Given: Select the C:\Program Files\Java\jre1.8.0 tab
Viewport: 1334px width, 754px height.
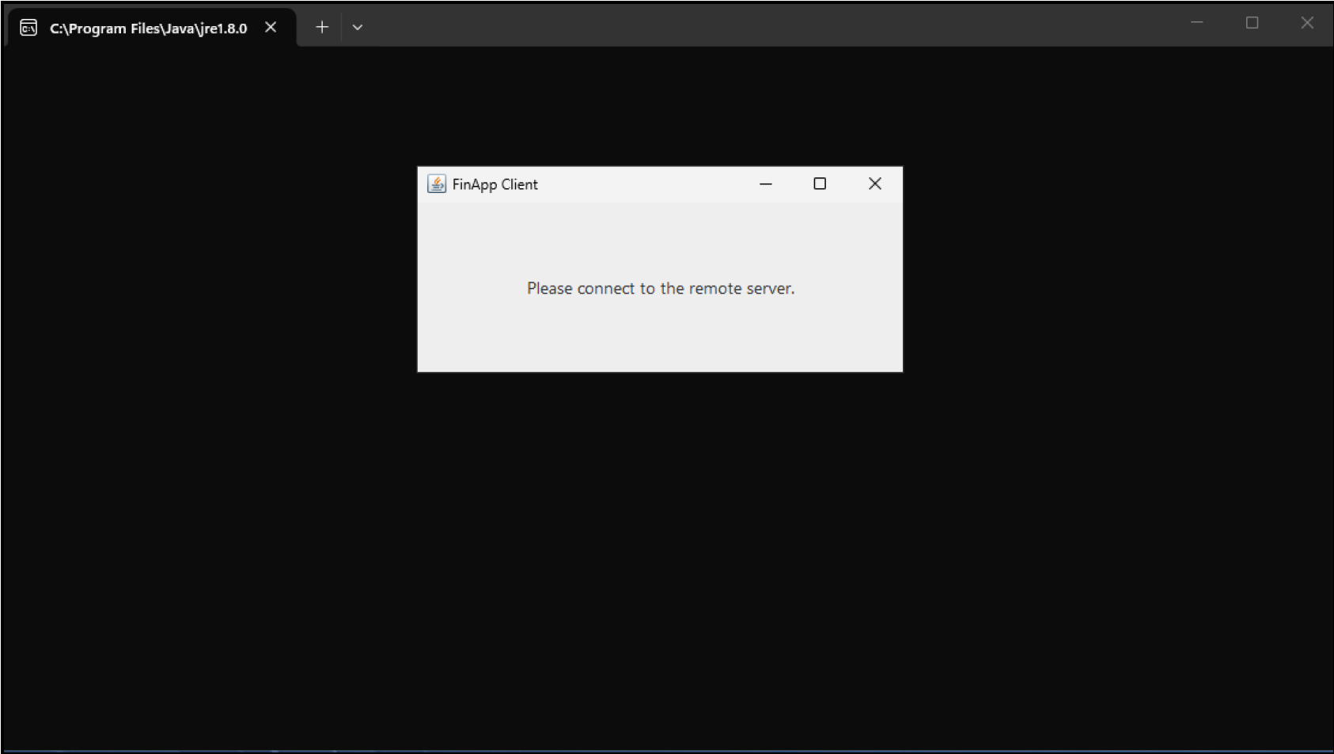Looking at the screenshot, I should coord(148,28).
